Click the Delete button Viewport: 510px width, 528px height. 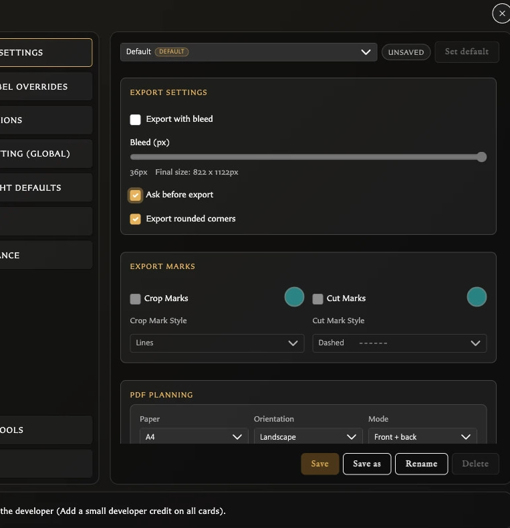(x=475, y=464)
